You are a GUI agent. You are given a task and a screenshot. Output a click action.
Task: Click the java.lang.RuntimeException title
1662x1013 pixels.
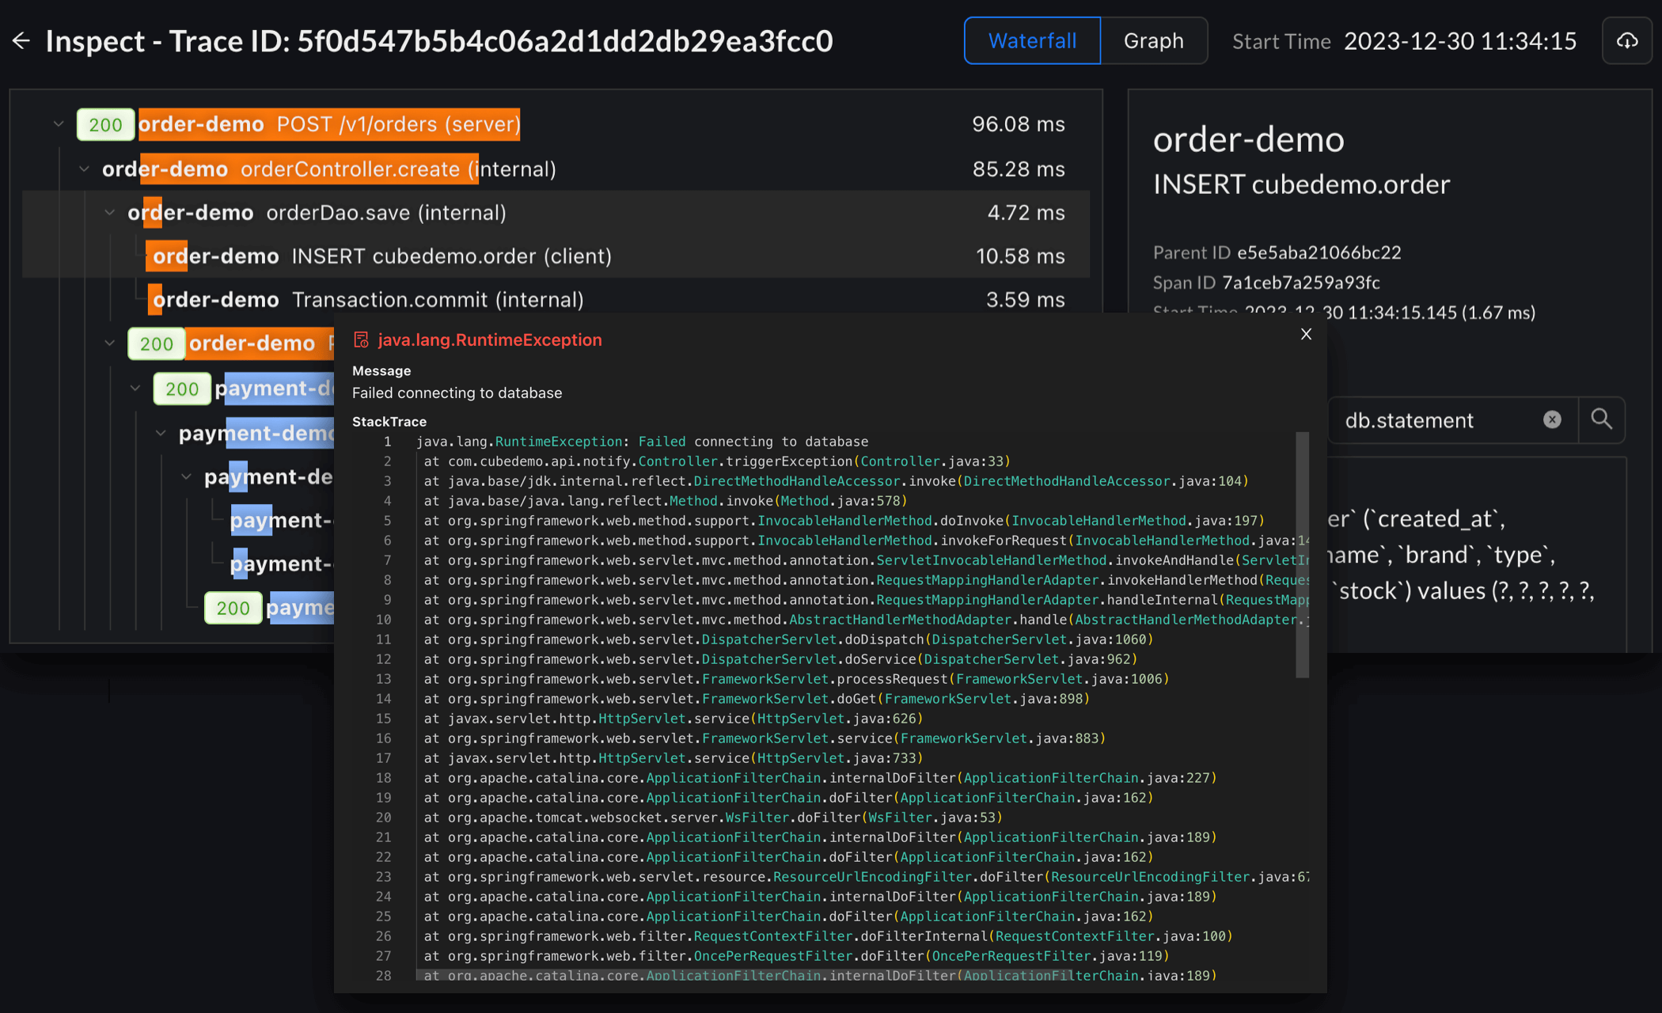click(x=489, y=340)
